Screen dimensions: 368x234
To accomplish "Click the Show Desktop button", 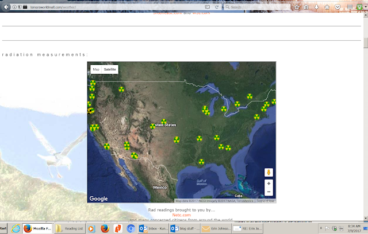I will tap(366, 228).
